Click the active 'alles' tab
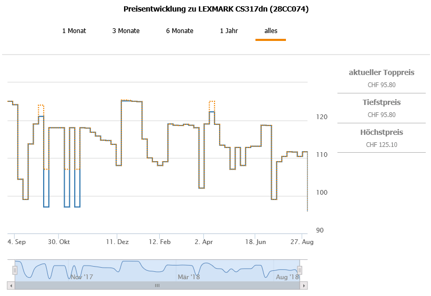The height and width of the screenshot is (296, 431). pyautogui.click(x=271, y=31)
